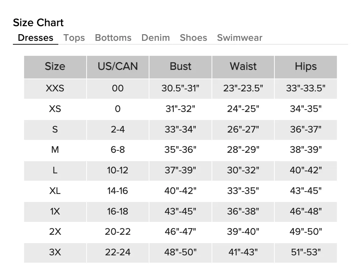Select the XS size row label
Viewport: 354px width, 270px height.
click(55, 109)
